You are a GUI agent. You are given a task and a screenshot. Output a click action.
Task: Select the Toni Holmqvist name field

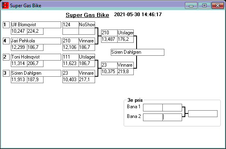(x=36, y=57)
